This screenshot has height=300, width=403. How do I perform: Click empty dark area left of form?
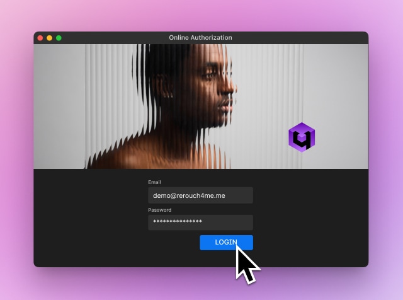click(x=90, y=217)
